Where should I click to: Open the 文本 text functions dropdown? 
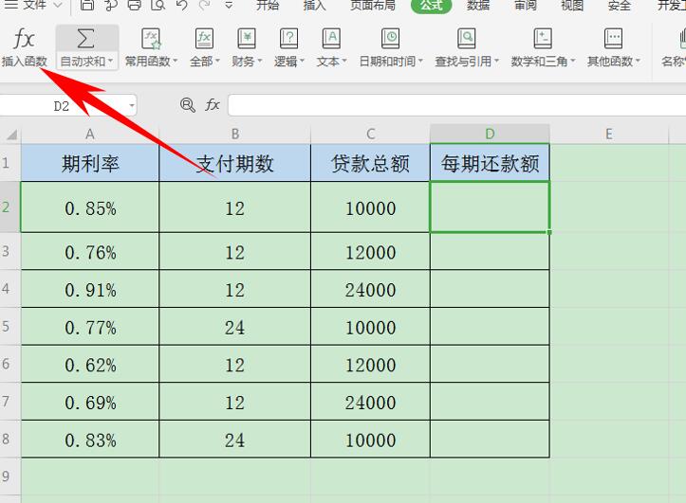[x=331, y=47]
